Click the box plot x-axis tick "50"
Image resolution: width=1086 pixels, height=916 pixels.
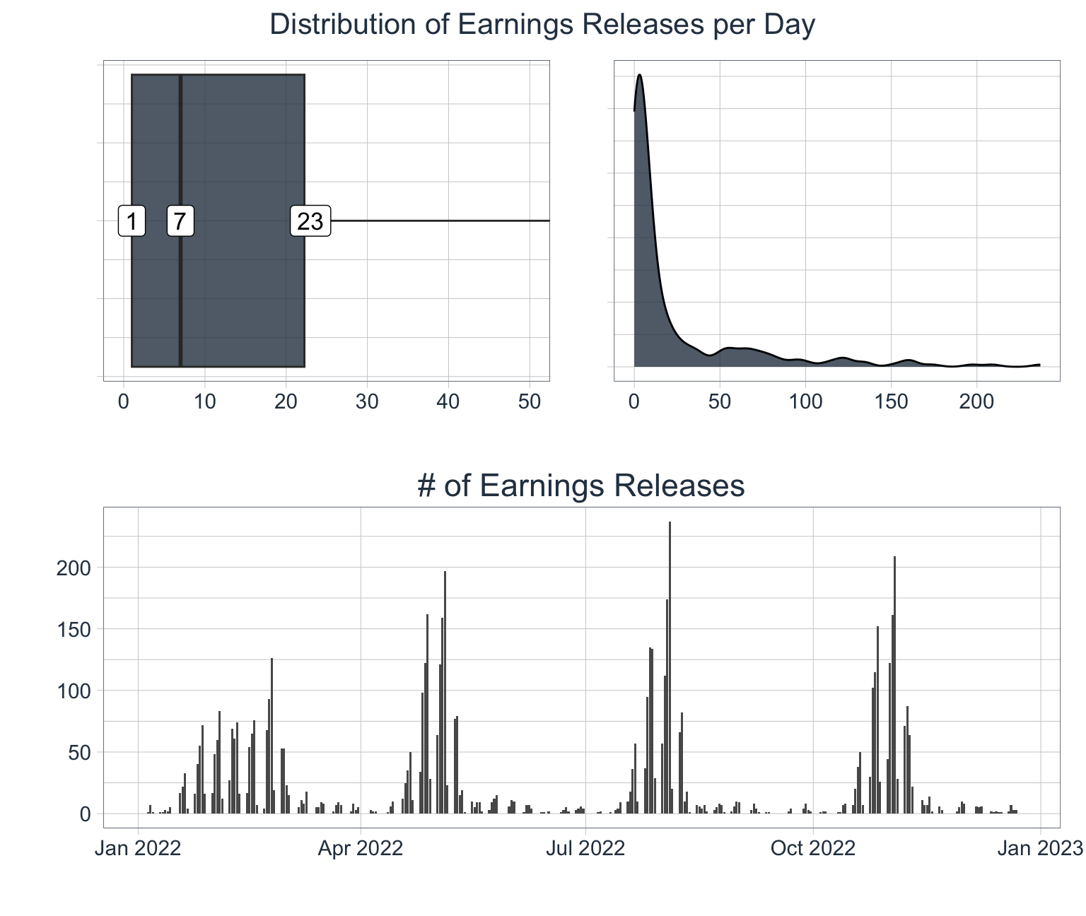point(530,401)
